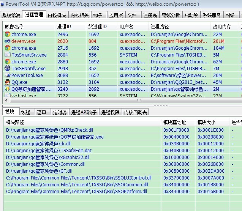Switch to the 进程管理 tab

[x=34, y=14]
